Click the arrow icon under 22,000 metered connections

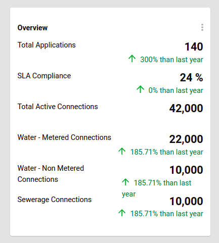click(x=122, y=151)
